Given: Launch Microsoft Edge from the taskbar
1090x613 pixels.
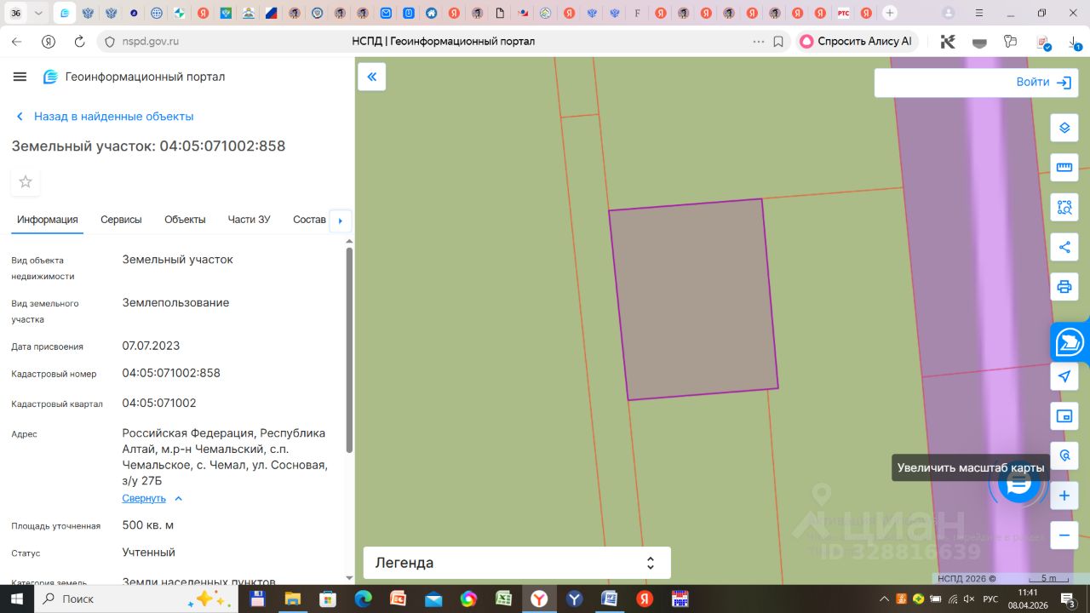Looking at the screenshot, I should click(363, 599).
